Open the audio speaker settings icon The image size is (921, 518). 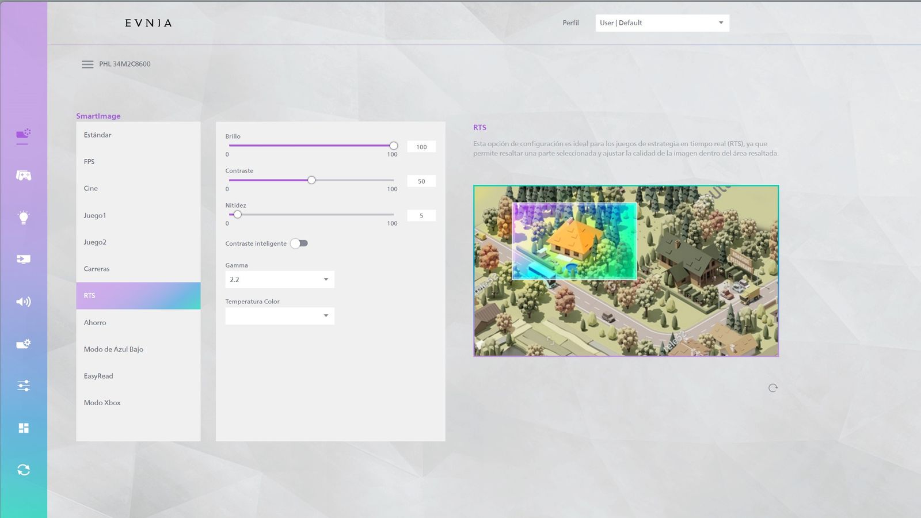pyautogui.click(x=23, y=302)
